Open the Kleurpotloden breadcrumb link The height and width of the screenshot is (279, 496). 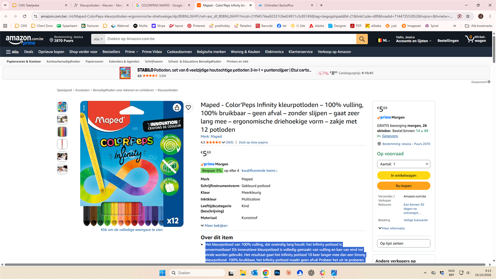(167, 90)
